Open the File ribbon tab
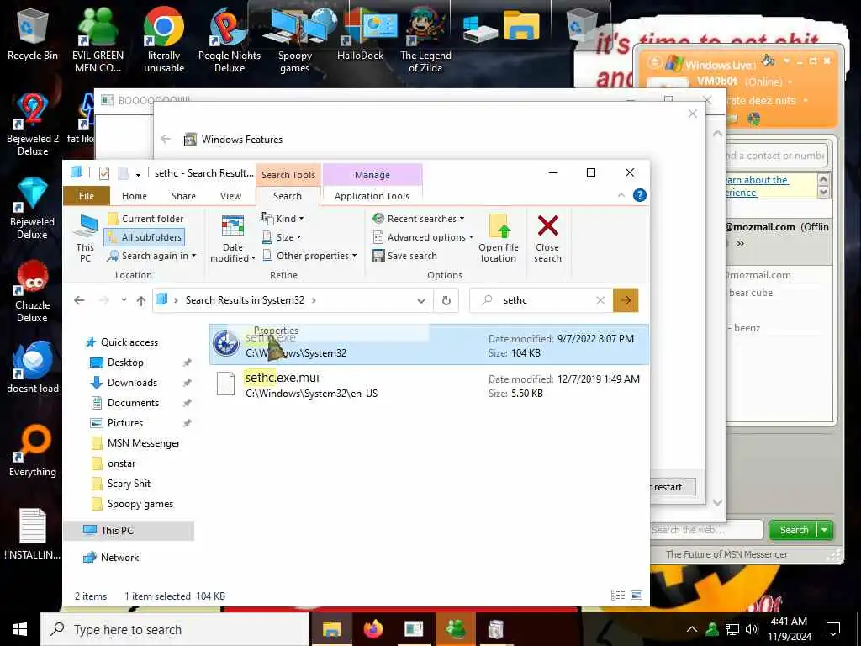 point(87,196)
